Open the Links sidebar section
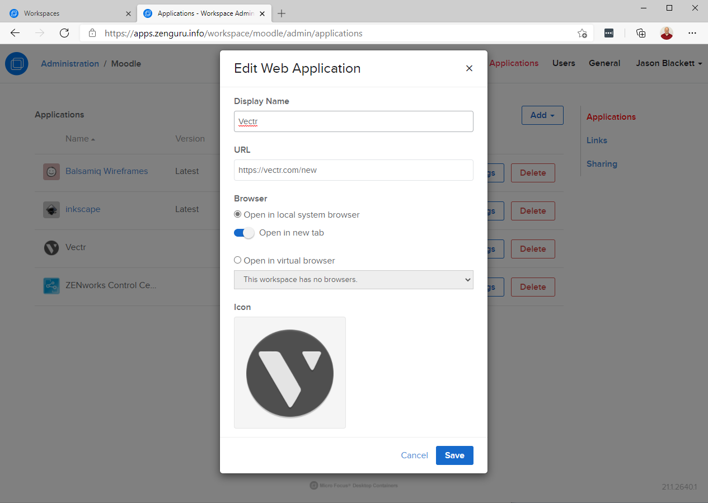Image resolution: width=708 pixels, height=503 pixels. point(597,140)
